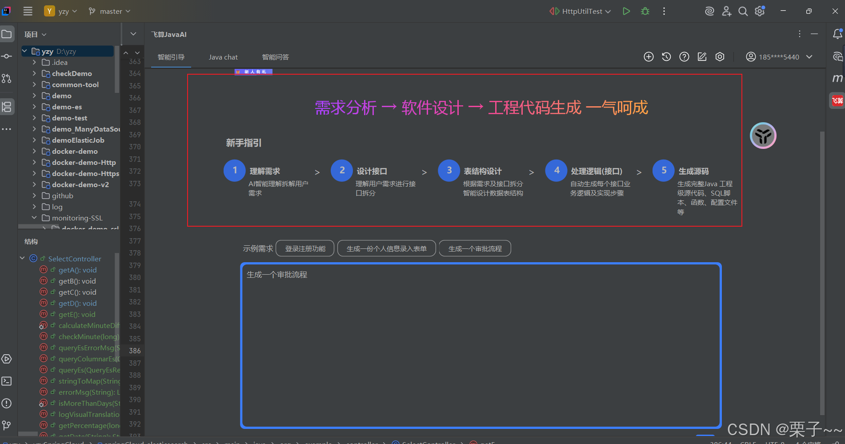Open JavaAI help question icon
The image size is (845, 444).
pyautogui.click(x=684, y=57)
